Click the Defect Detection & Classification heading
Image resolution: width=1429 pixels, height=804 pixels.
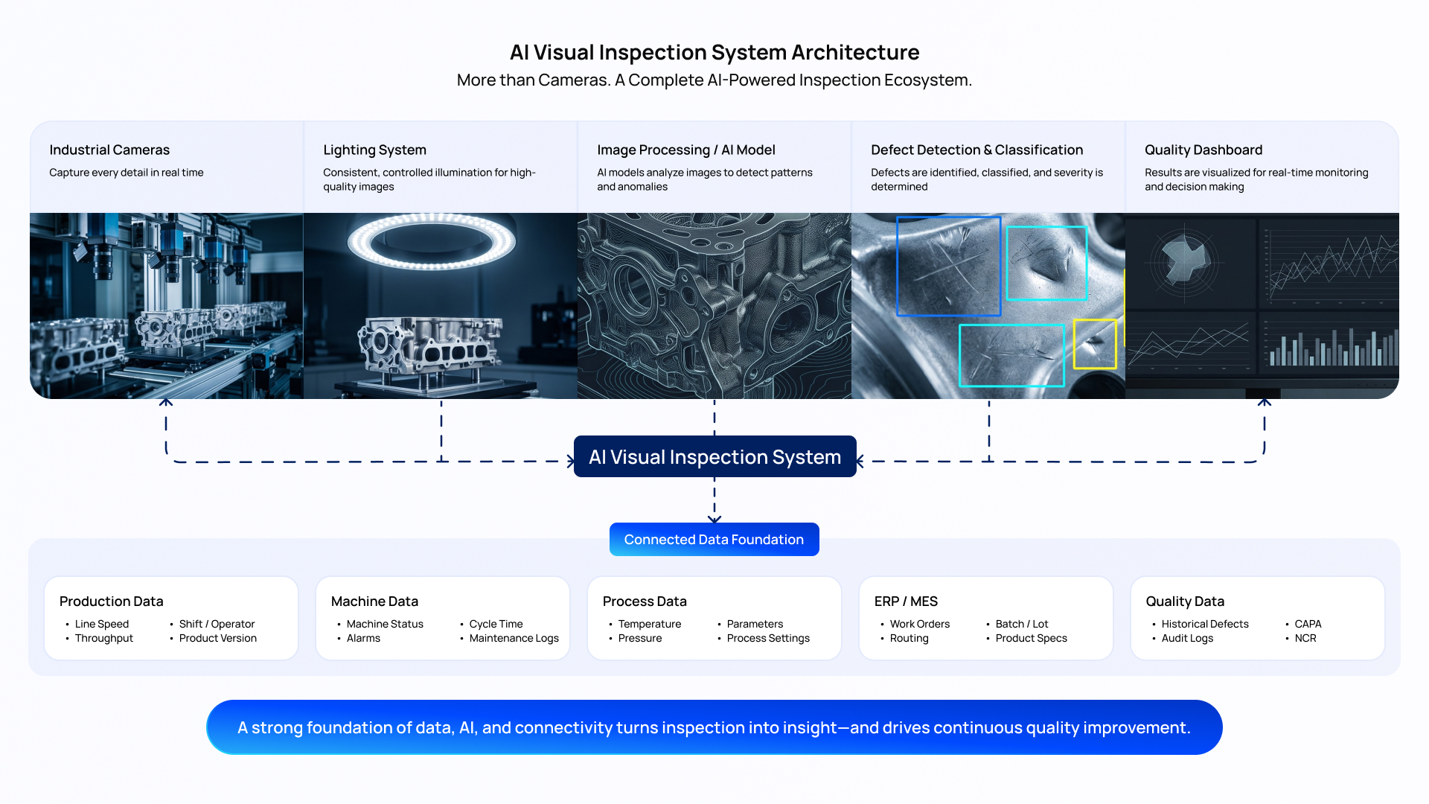coord(976,150)
